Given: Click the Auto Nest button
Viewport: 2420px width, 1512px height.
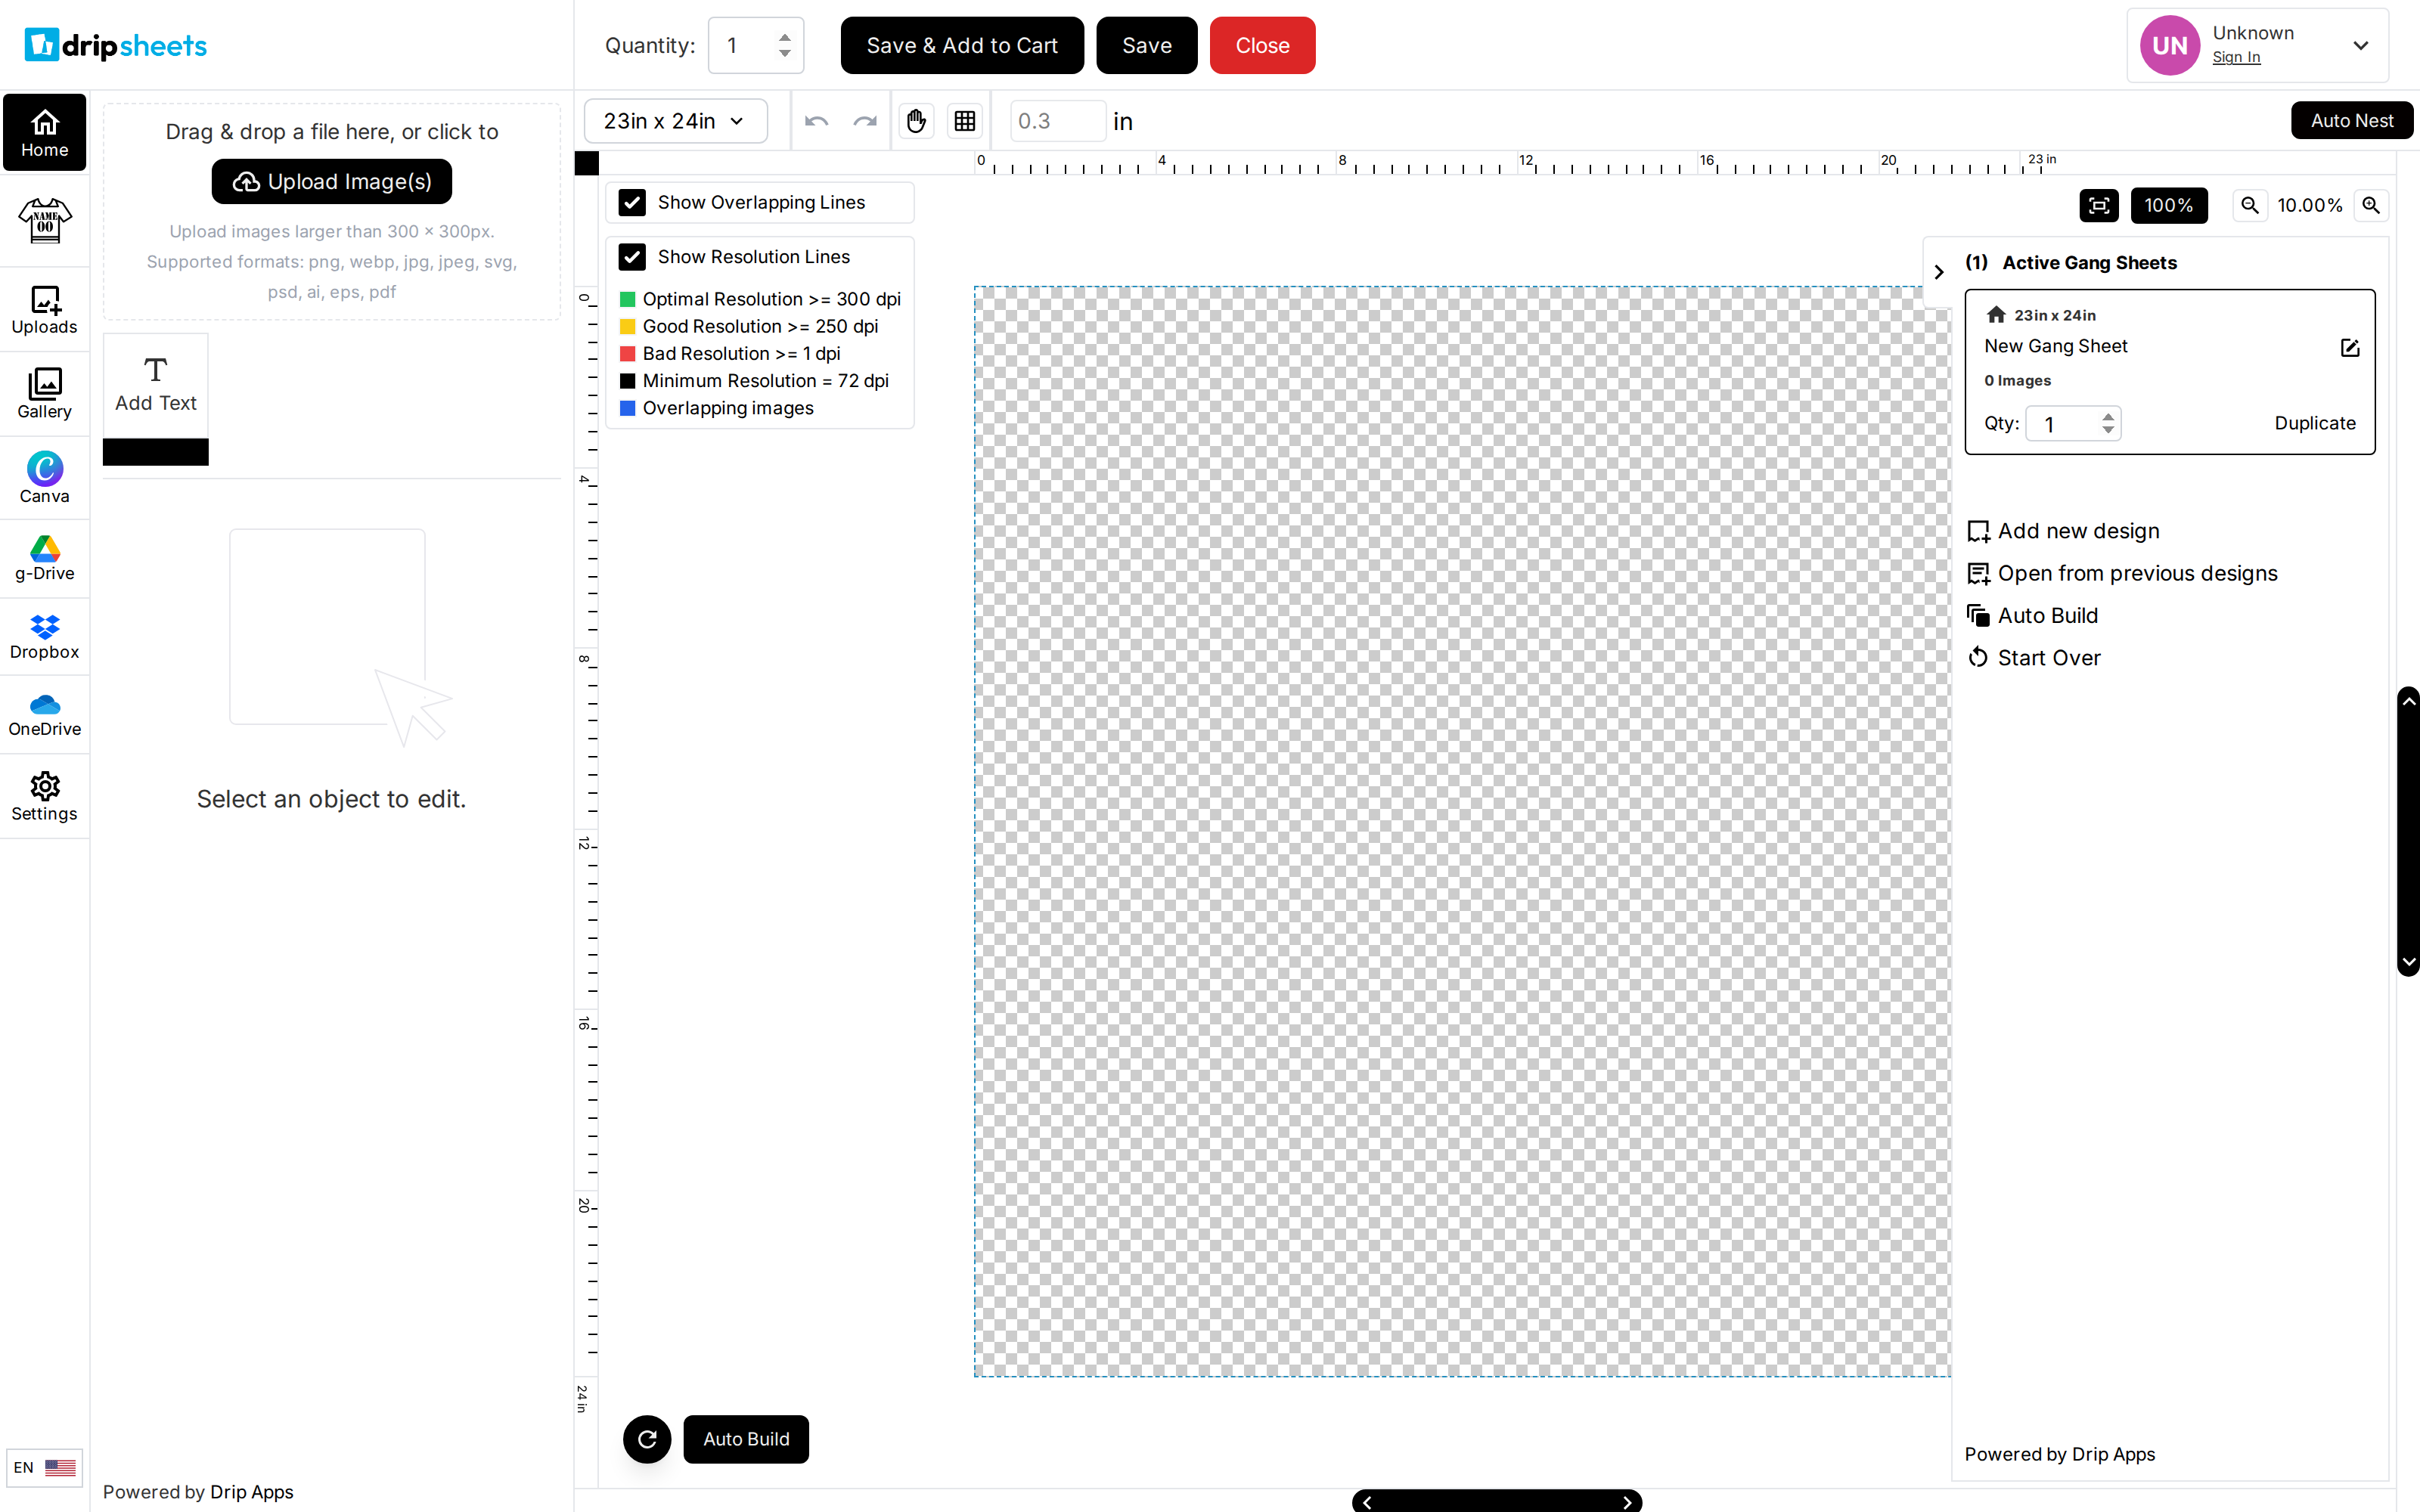Looking at the screenshot, I should click(2352, 121).
